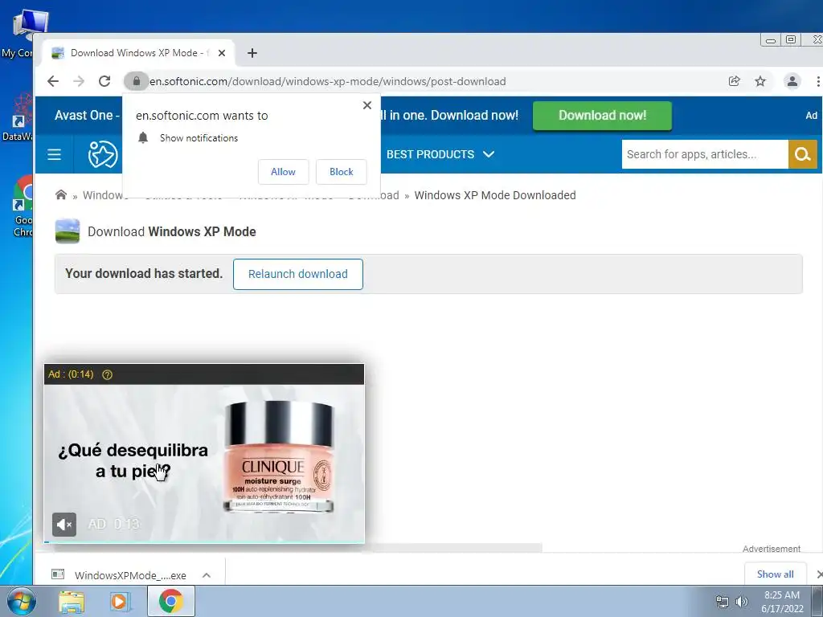Viewport: 823px width, 617px height.
Task: Click the green Download now! button
Action: (x=602, y=116)
